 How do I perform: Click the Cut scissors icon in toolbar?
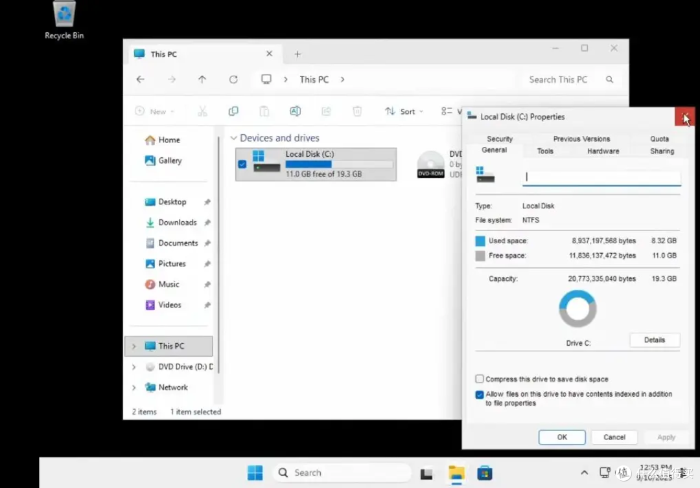click(202, 111)
